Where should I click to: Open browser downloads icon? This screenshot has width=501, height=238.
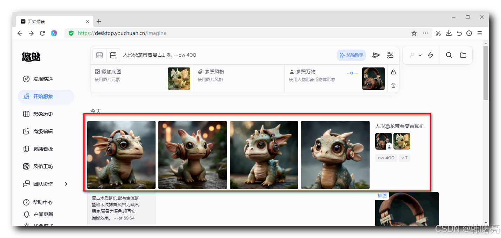(x=449, y=33)
